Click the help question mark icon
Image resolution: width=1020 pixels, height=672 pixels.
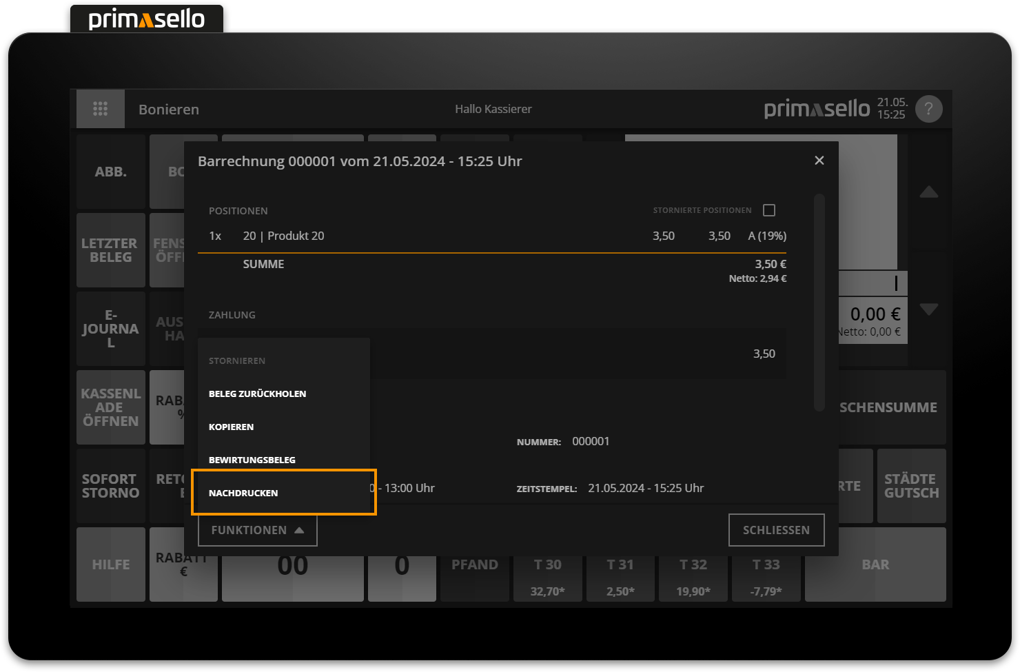[x=928, y=109]
